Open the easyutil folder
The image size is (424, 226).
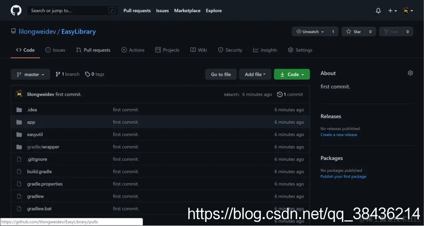pos(35,134)
